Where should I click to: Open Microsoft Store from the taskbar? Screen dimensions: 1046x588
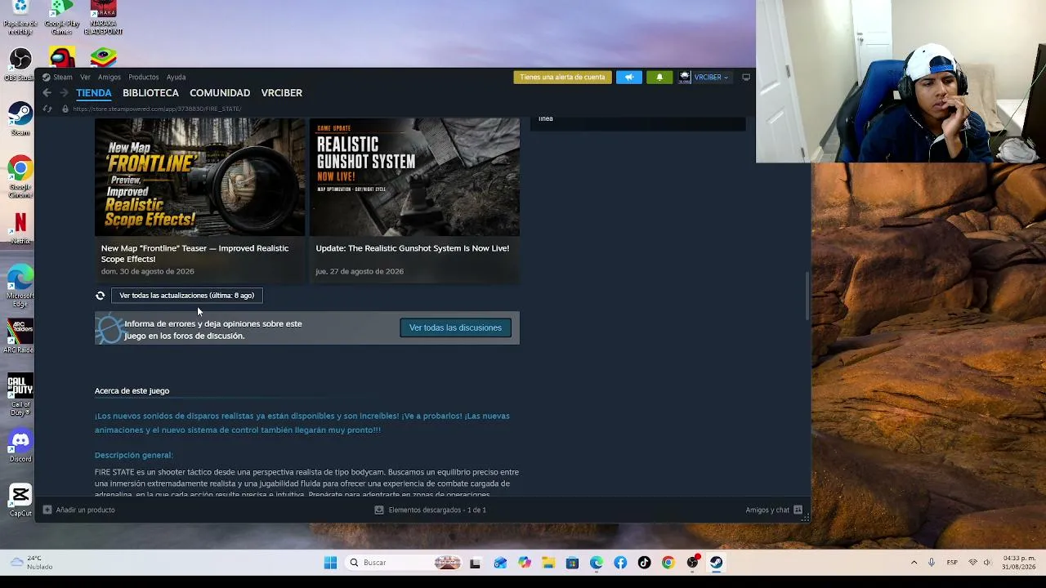tap(572, 563)
